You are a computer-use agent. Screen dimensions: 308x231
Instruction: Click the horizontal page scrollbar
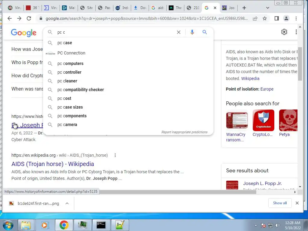pos(178,192)
